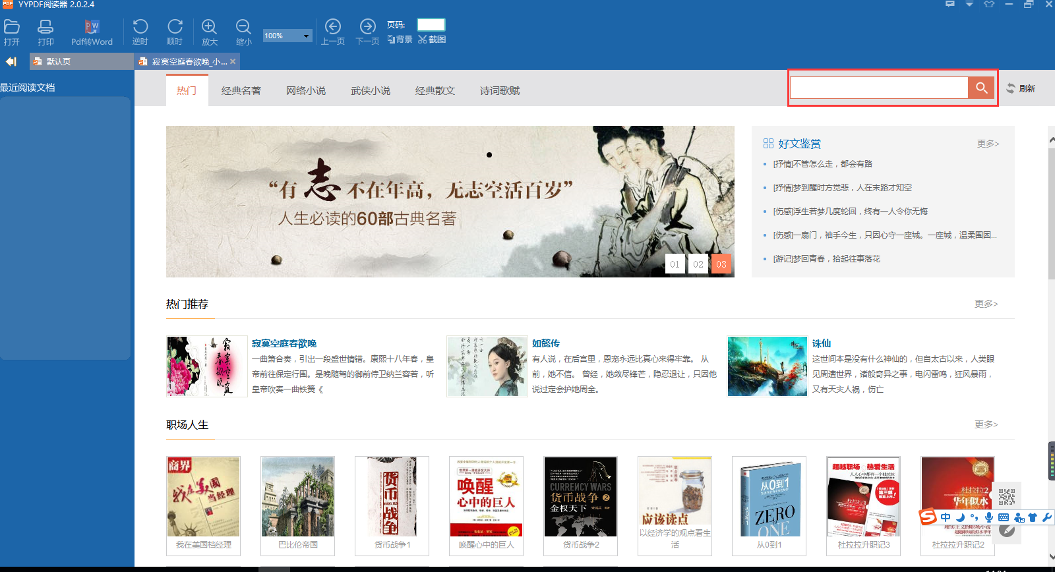Expand the 100% zoom level dropdown

click(x=306, y=36)
